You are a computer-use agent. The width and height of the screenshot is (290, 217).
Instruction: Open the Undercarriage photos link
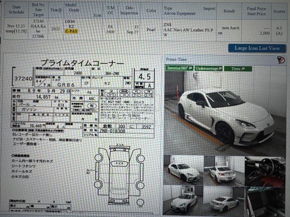click(x=208, y=68)
